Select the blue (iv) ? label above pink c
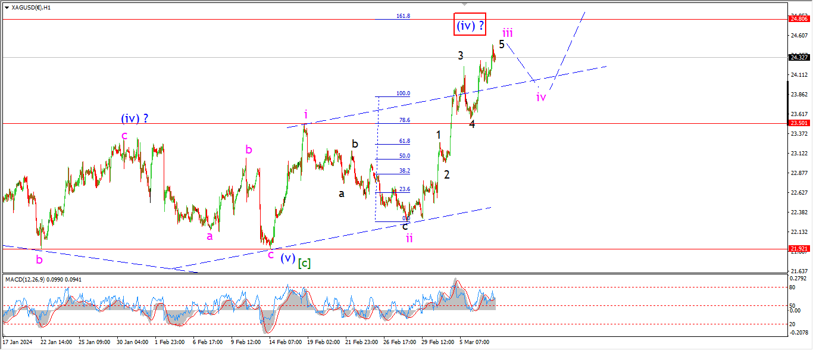 click(x=135, y=118)
